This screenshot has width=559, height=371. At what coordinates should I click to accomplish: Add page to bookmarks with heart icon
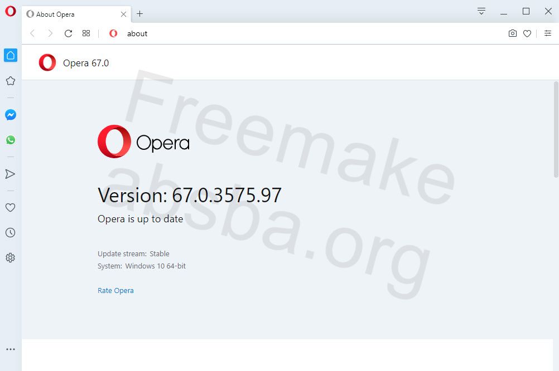click(x=527, y=33)
